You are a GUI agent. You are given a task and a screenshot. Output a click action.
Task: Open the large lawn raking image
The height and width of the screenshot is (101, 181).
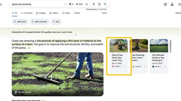(x=58, y=74)
